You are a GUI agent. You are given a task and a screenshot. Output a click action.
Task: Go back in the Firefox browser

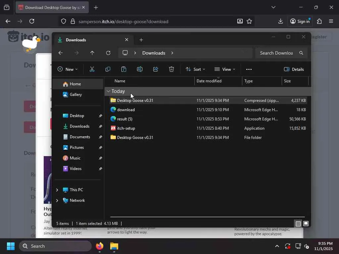coord(8,21)
